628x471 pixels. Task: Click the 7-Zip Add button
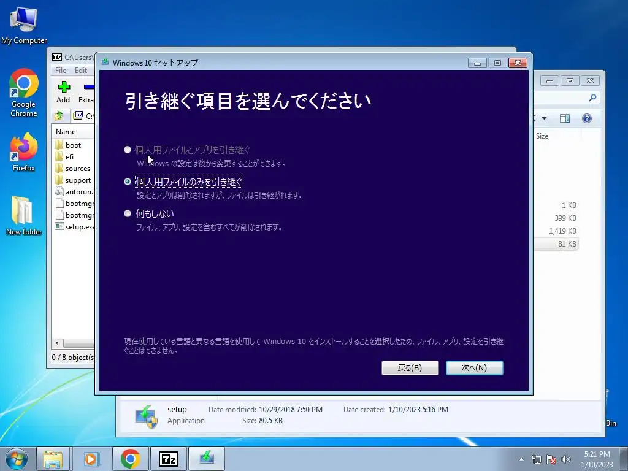[63, 92]
